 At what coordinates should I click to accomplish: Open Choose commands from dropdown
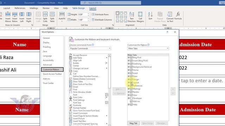[90, 48]
